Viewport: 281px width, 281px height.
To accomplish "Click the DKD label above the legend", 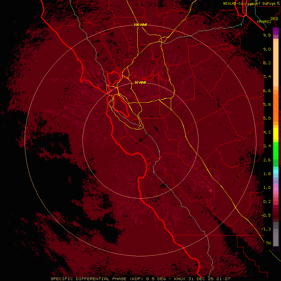I will click(x=274, y=19).
